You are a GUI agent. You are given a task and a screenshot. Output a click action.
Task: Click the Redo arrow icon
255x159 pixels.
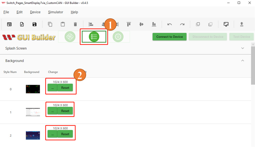tap(182, 25)
